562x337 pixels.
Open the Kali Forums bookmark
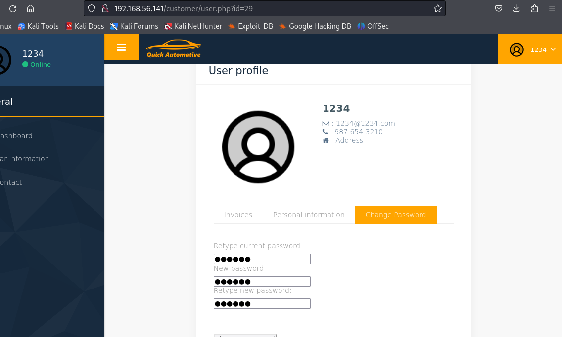point(134,26)
